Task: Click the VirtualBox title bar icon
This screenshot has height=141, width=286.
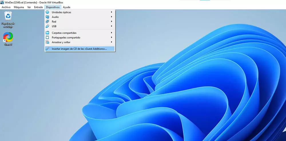Action: (x=2, y=2)
